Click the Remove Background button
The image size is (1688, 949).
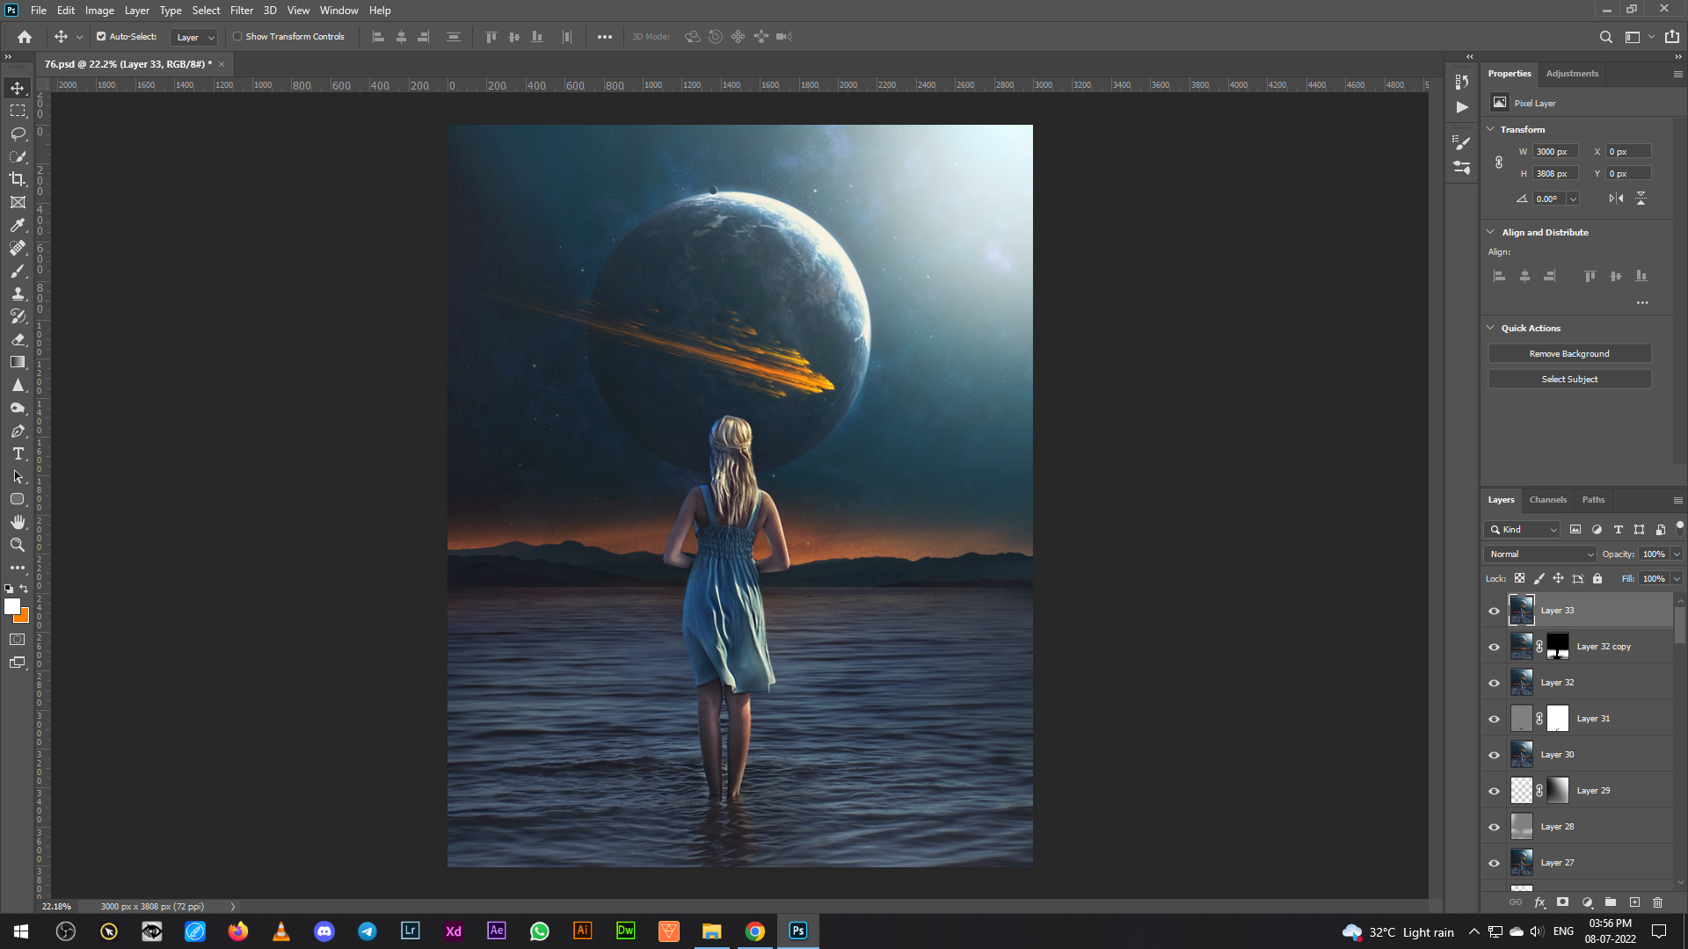1569,354
